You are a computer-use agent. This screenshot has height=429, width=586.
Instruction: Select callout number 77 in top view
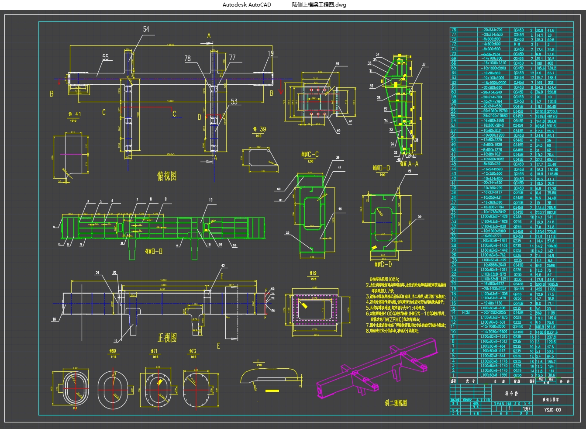(232, 57)
